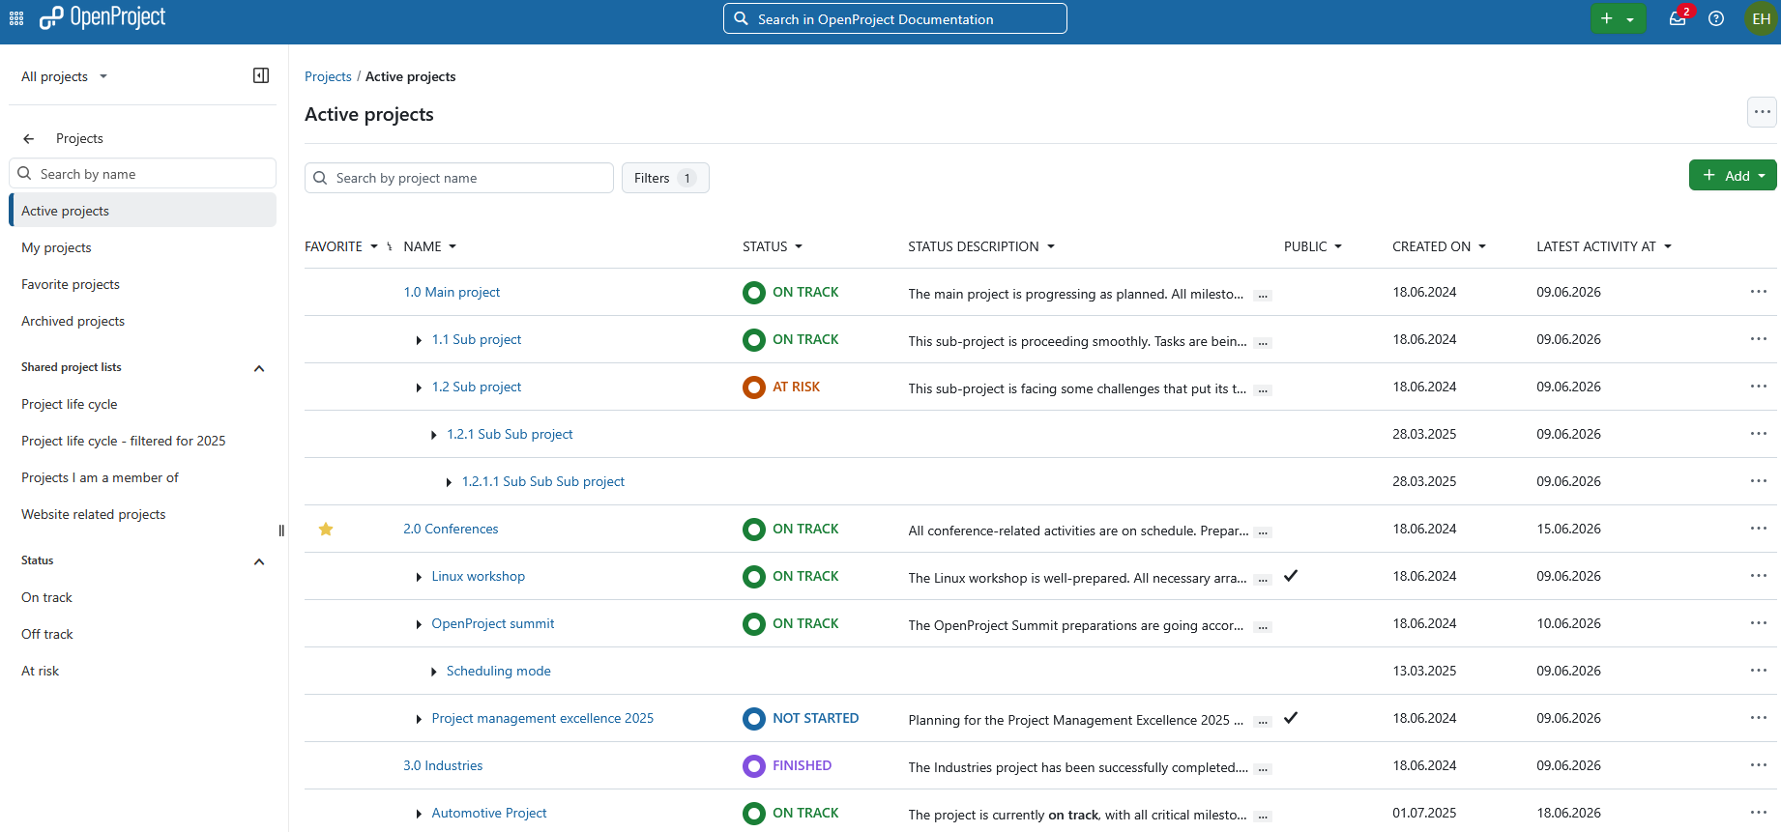Viewport: 1781px width, 832px height.
Task: Expand status description of 3.0 Industries
Action: 1263,769
